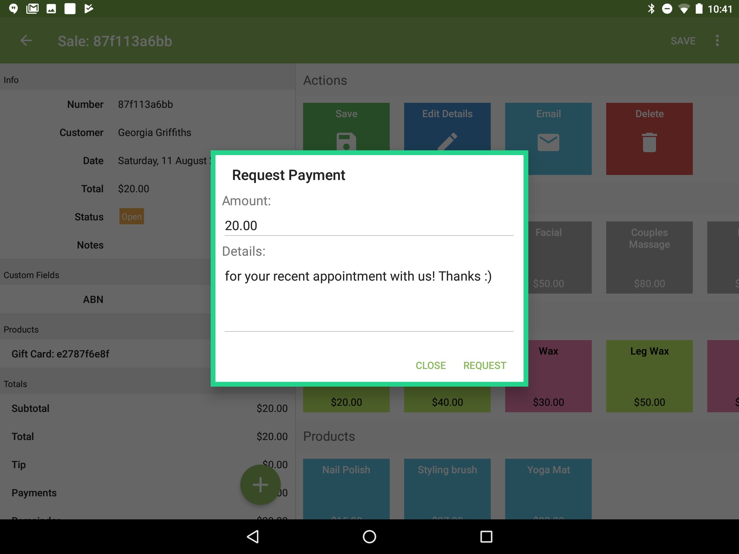Tap the Play Store notification icon
This screenshot has height=554, width=739.
click(89, 9)
